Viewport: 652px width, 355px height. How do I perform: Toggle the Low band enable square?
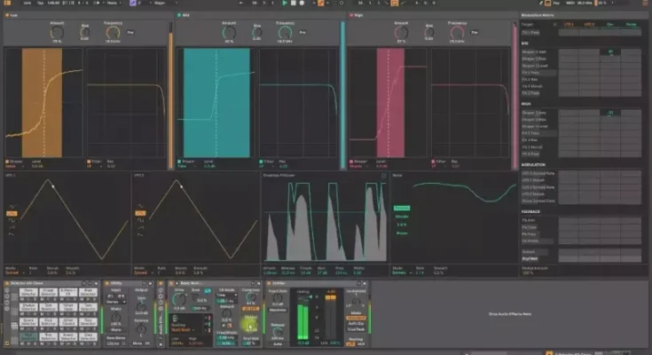[7, 15]
